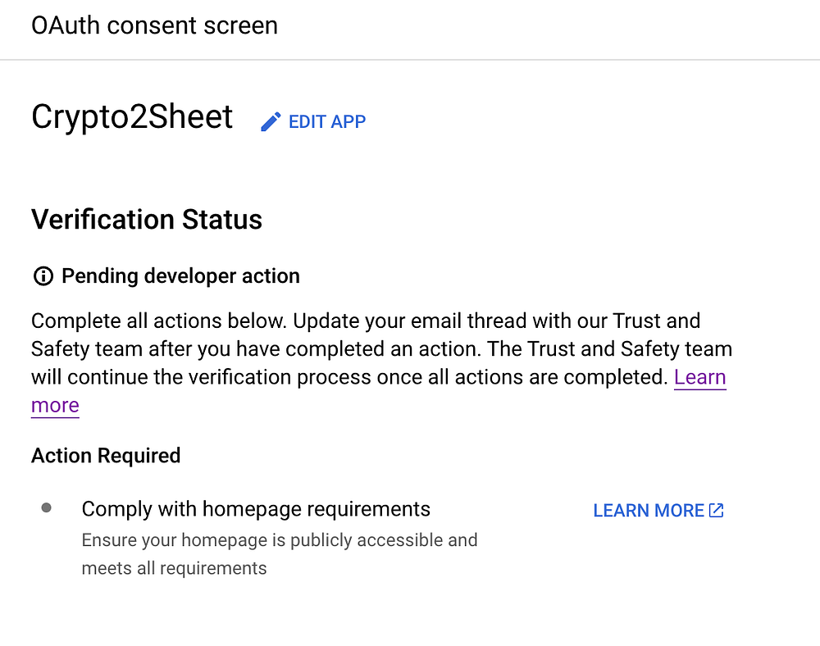Click the underlined word "more" on the wrapped line
Screen dimensions: 820x646
point(55,406)
